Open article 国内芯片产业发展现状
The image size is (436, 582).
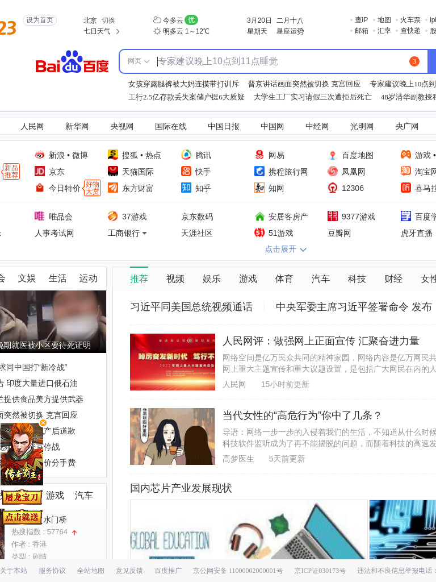click(x=181, y=488)
